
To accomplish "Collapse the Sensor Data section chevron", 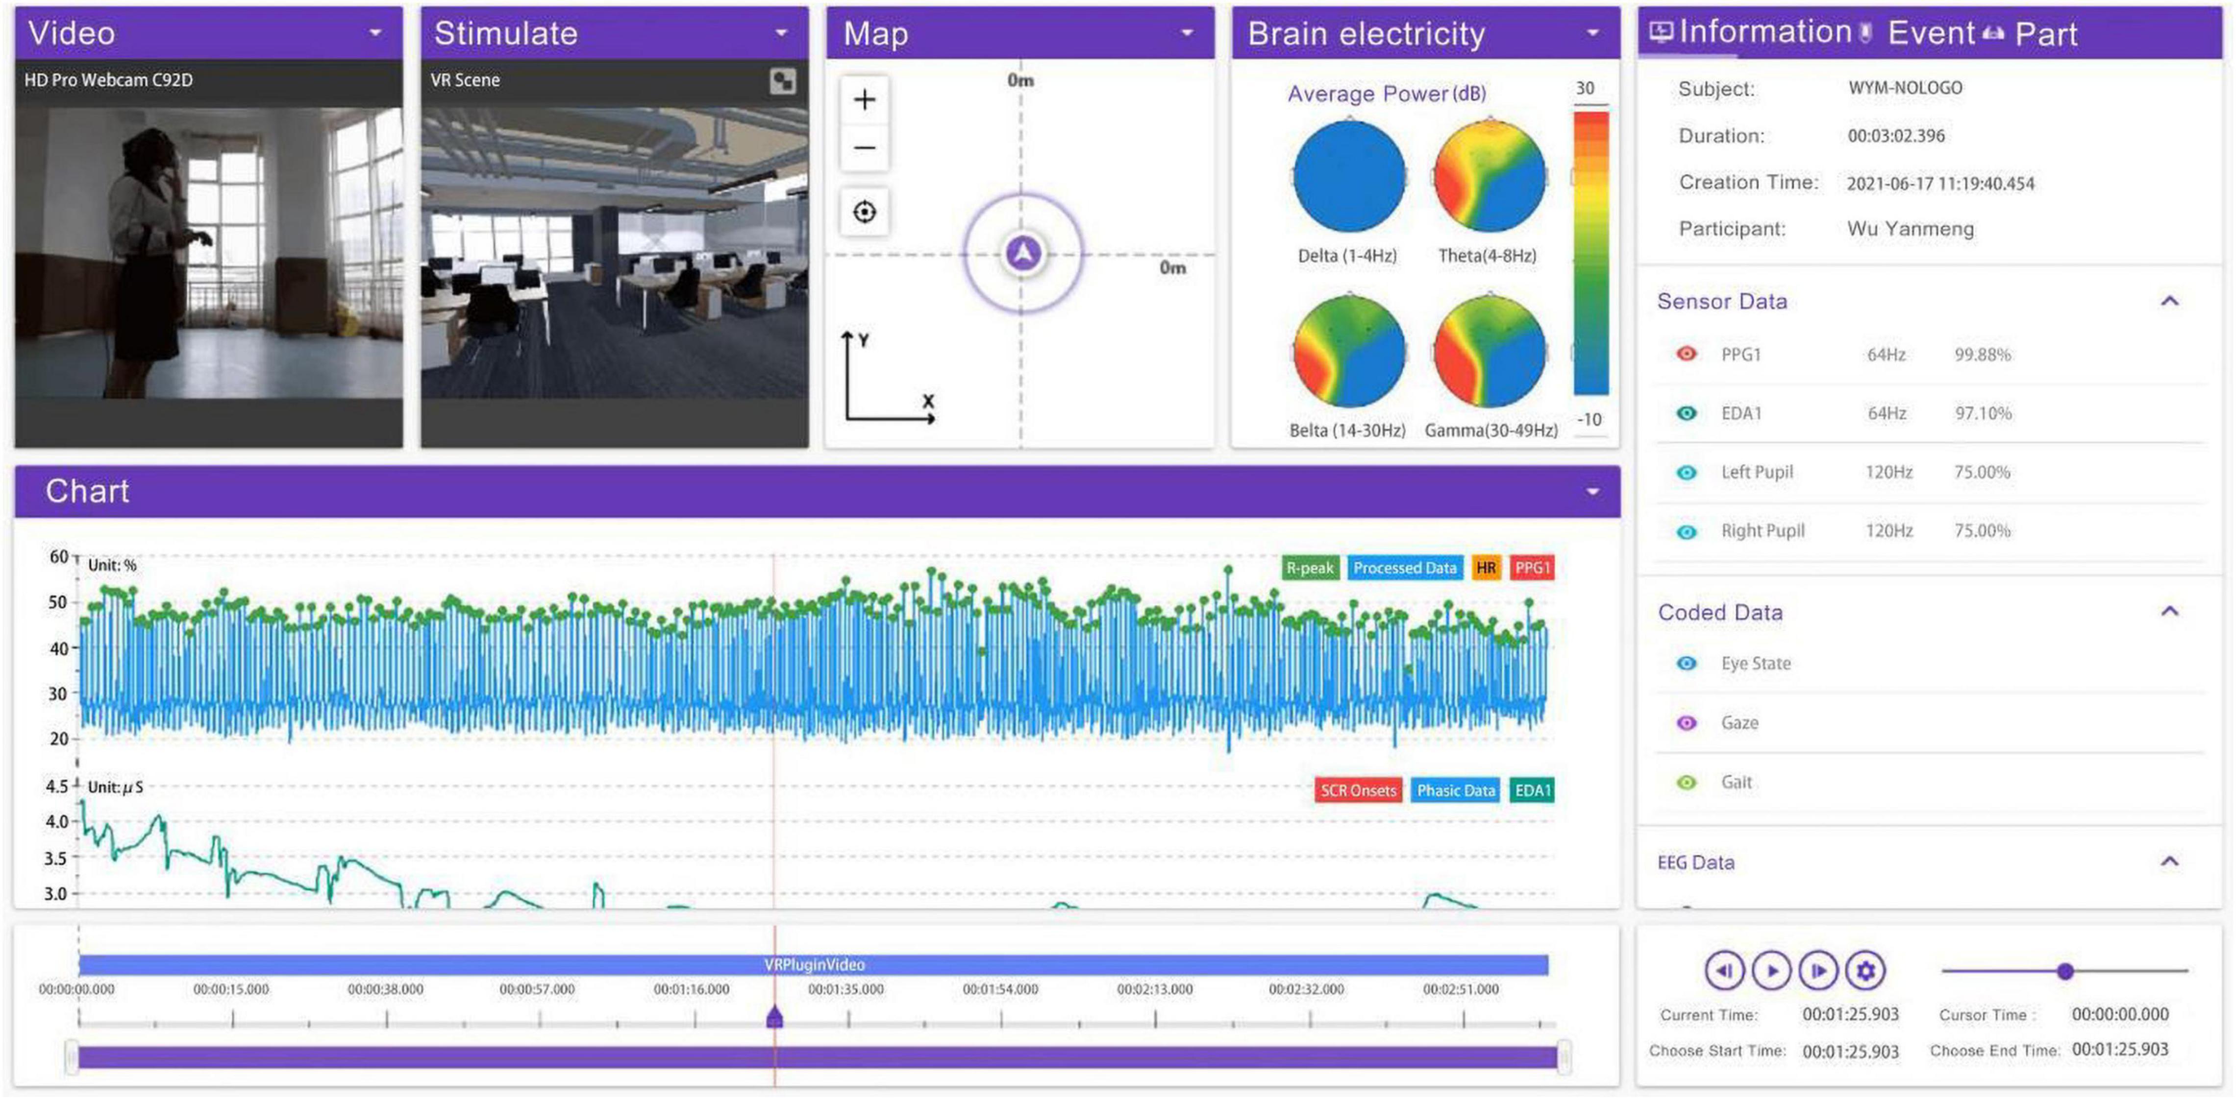I will pos(2169,301).
